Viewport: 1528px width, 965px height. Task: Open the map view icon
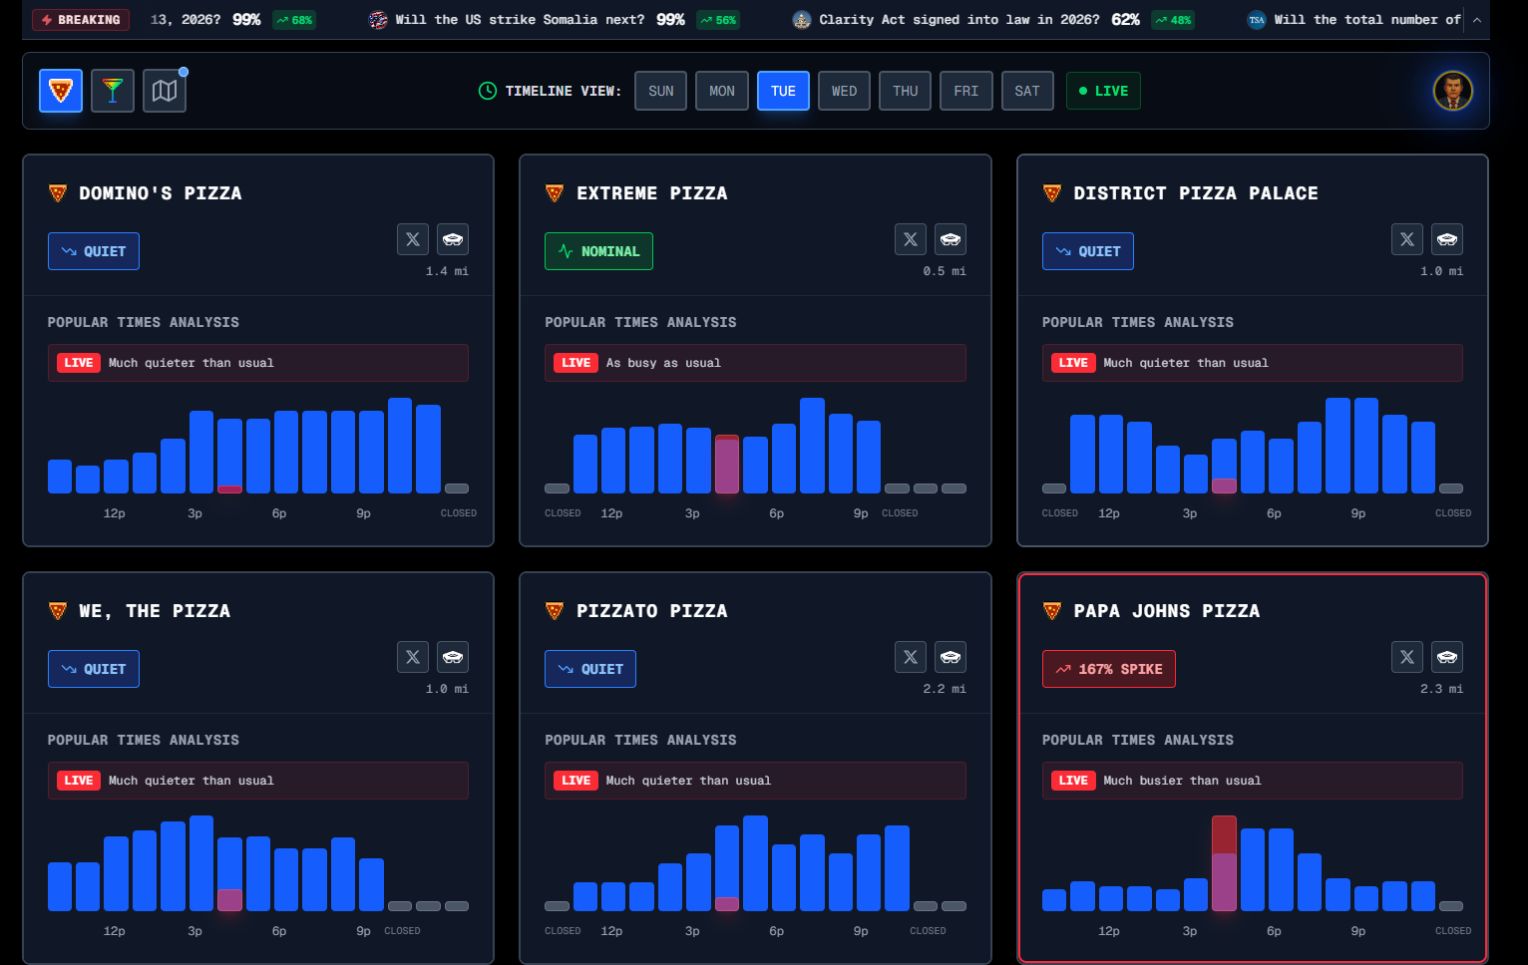[165, 91]
